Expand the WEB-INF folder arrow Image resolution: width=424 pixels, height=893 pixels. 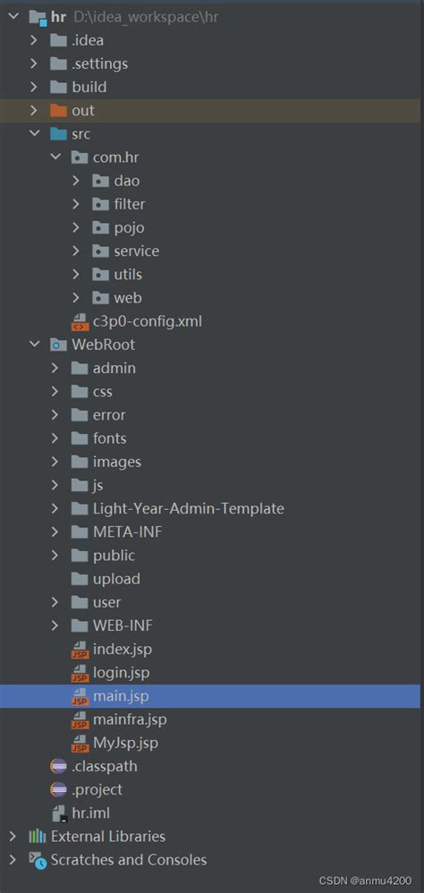pos(55,625)
